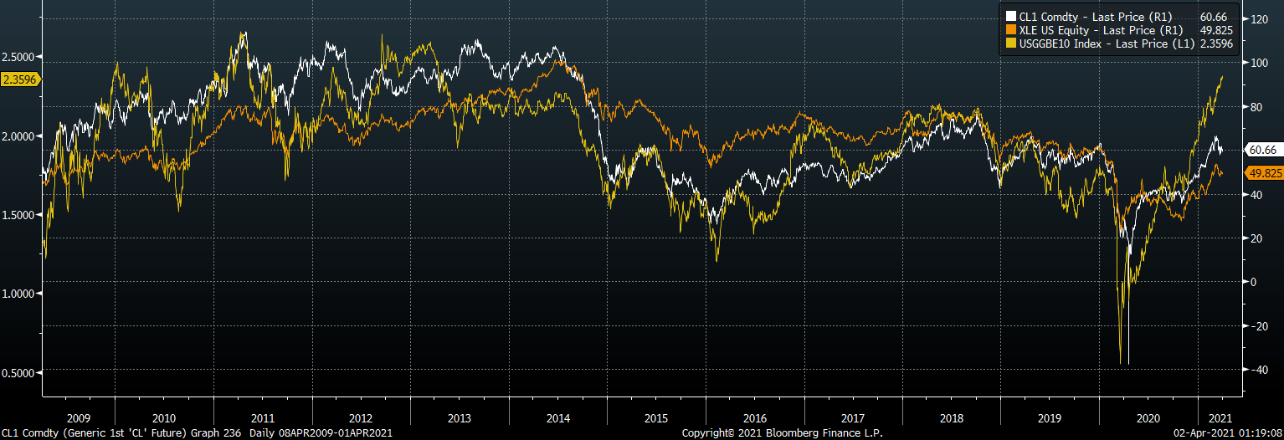Click the 2016 year label on time axis

click(x=755, y=417)
